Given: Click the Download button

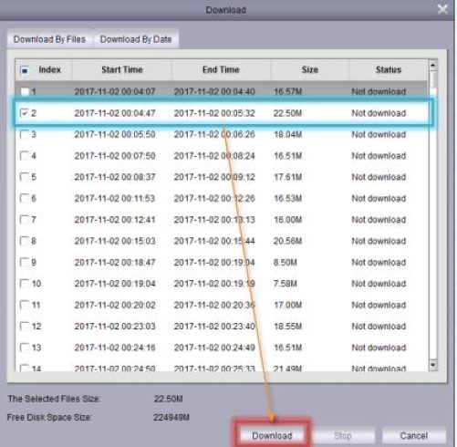Looking at the screenshot, I should point(272,435).
